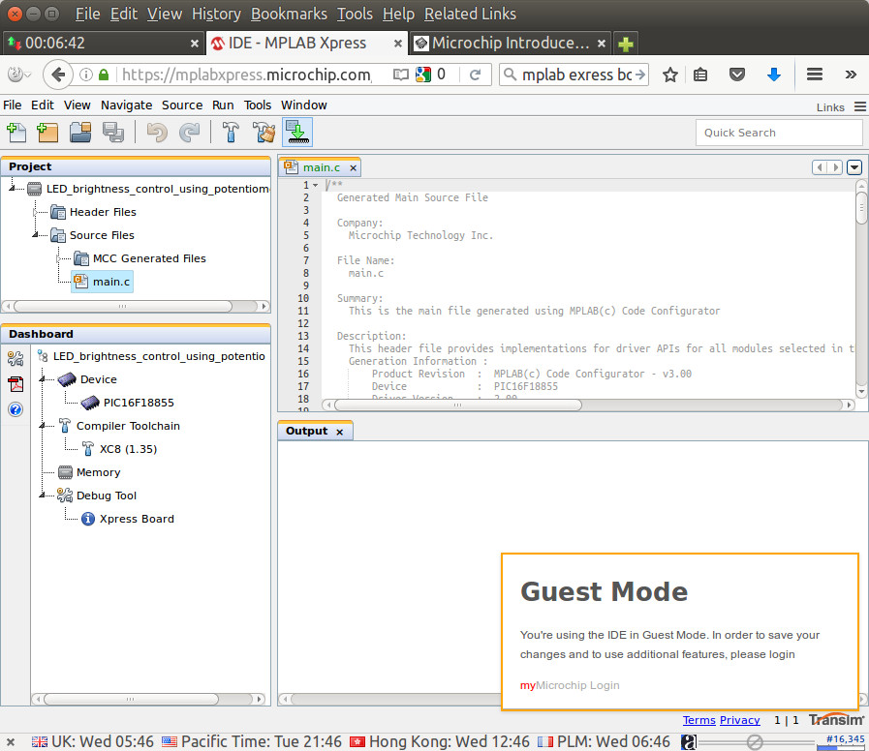The width and height of the screenshot is (869, 751).
Task: Click the reader view icon in URL bar
Action: tap(400, 75)
